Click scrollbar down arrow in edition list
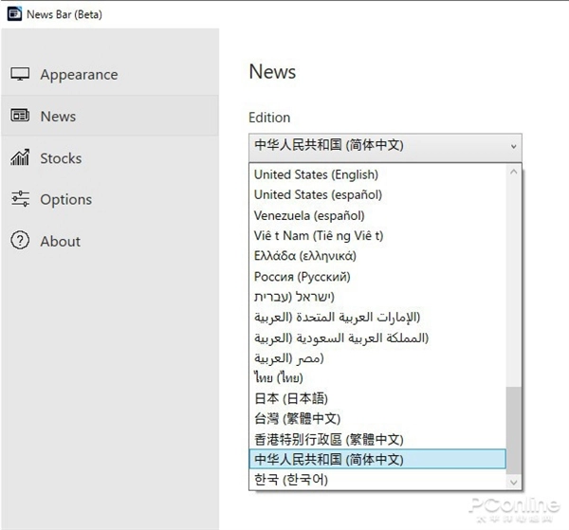The height and width of the screenshot is (530, 569). pos(513,482)
